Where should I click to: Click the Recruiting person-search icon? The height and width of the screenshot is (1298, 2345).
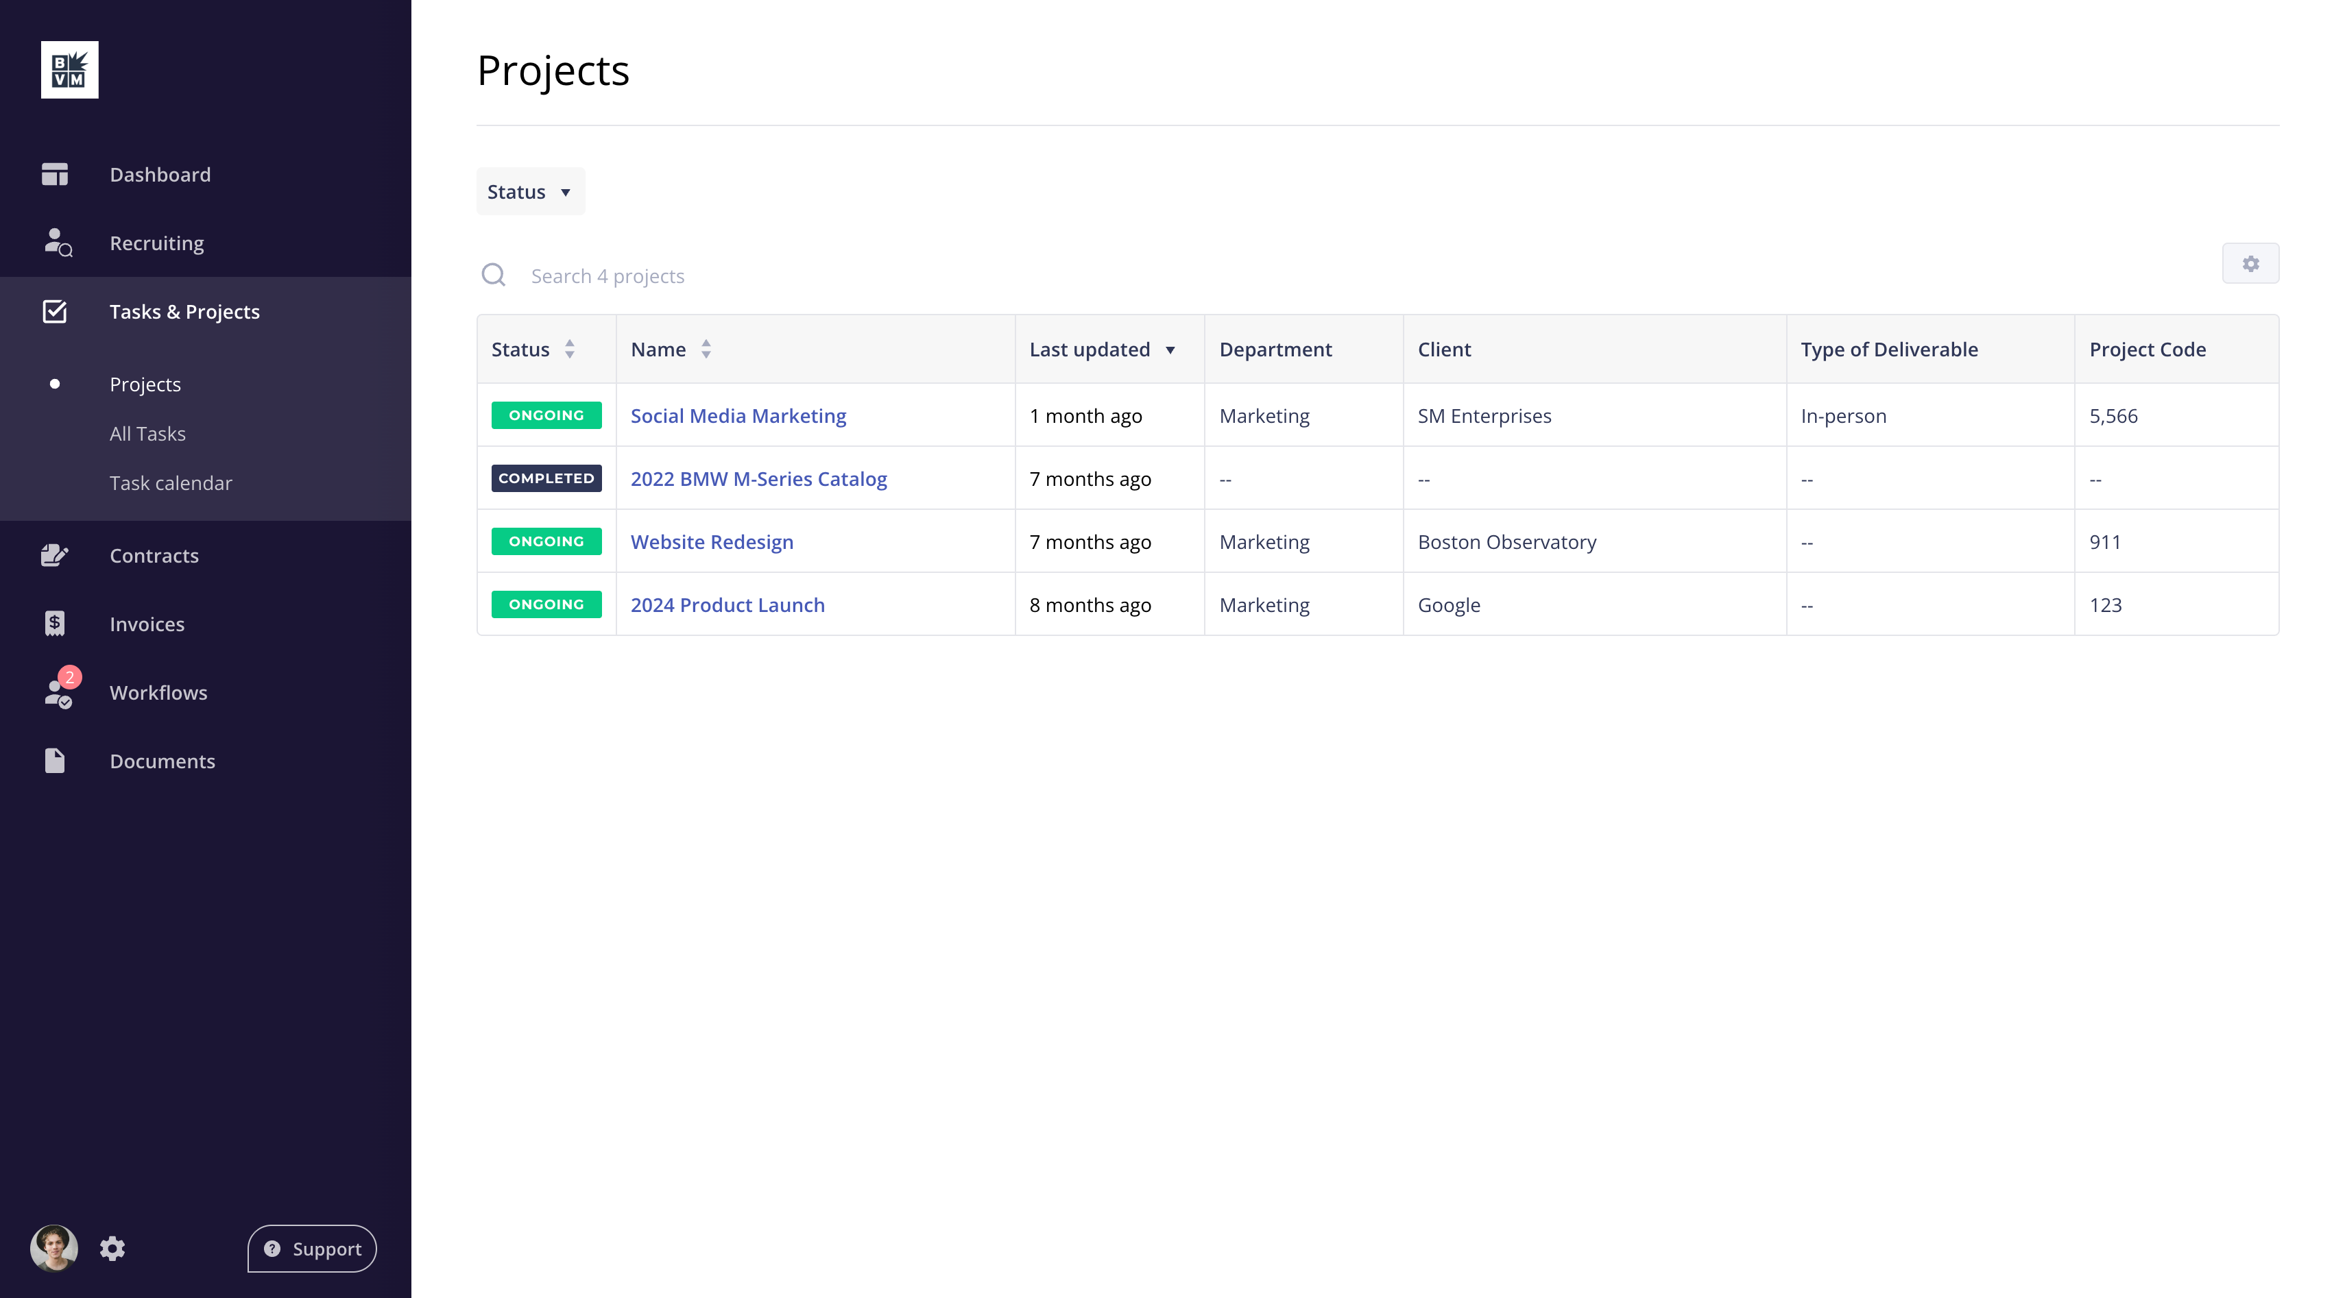[x=58, y=243]
